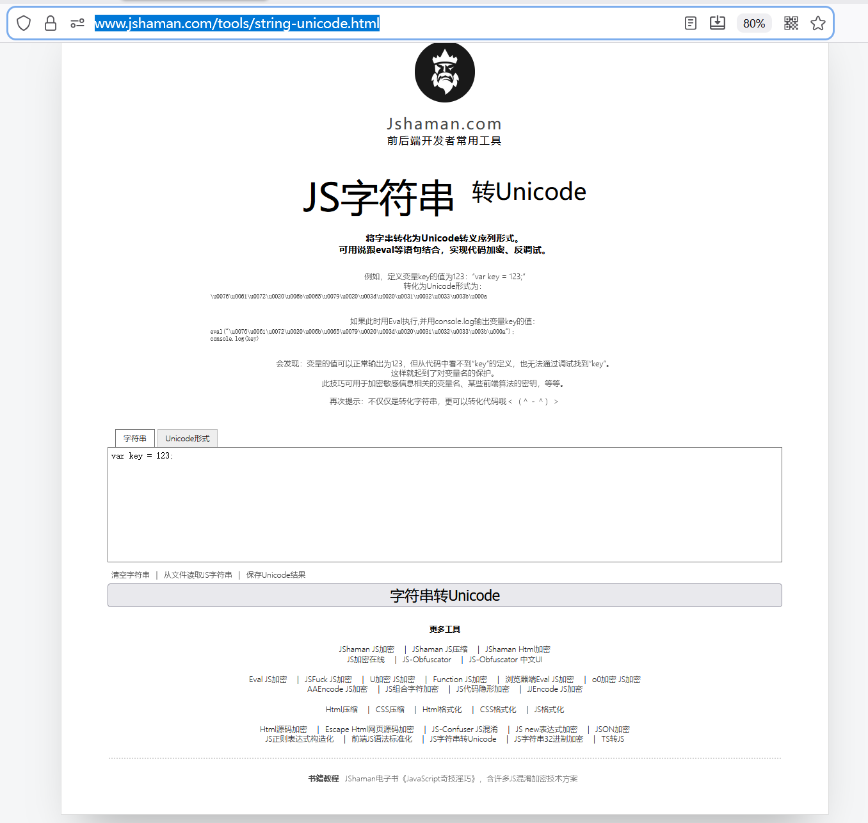Open JS正则表达式构造化 link

(x=300, y=739)
